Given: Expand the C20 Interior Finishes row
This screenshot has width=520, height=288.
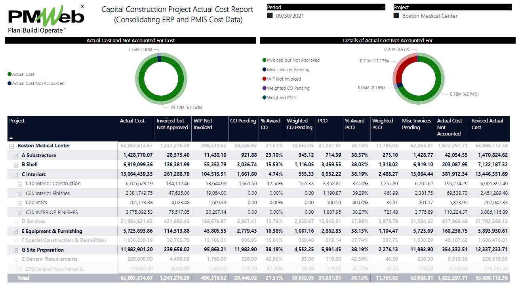Looking at the screenshot, I should click(x=20, y=194).
